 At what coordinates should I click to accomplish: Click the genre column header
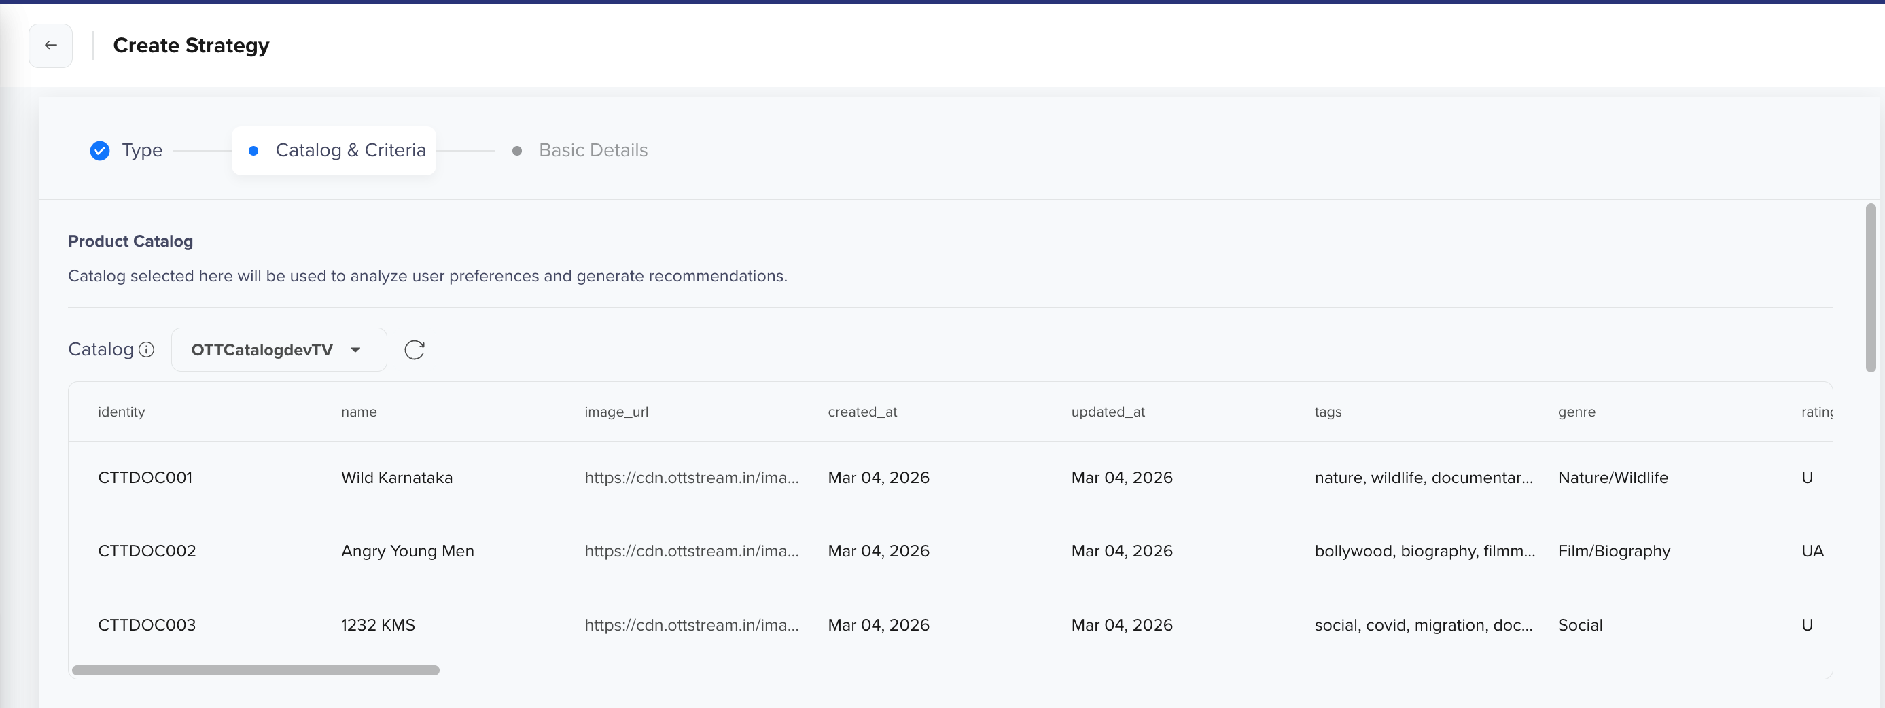1576,412
